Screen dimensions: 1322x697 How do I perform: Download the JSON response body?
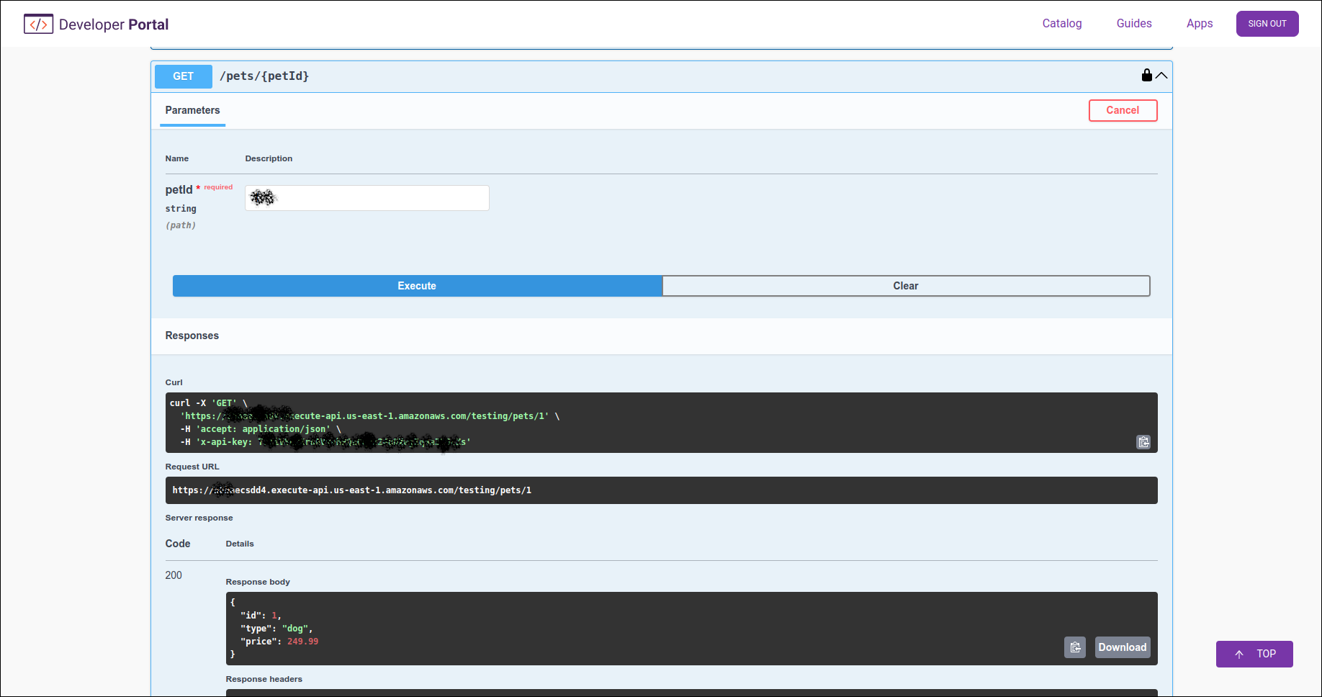pyautogui.click(x=1122, y=647)
